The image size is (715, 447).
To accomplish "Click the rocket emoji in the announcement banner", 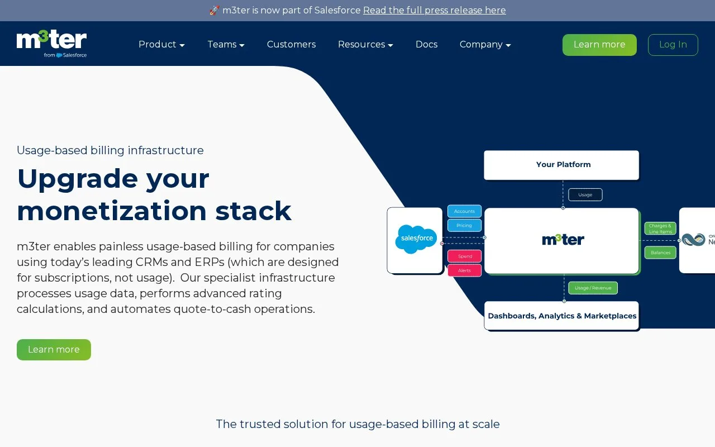I will click(214, 11).
